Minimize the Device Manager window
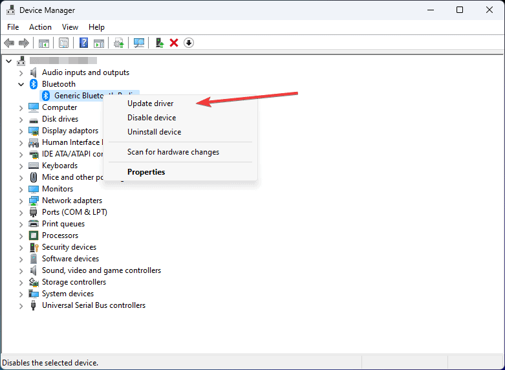The width and height of the screenshot is (505, 370). point(431,10)
